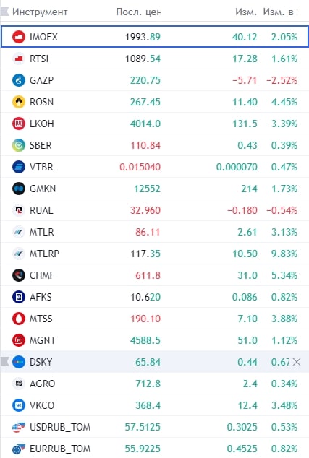The image size is (309, 458).
Task: Click the VTB VTBR blue icon
Action: pyautogui.click(x=19, y=167)
